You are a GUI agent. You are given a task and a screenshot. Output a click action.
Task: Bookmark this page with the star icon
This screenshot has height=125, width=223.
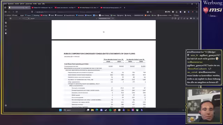pos(151,12)
